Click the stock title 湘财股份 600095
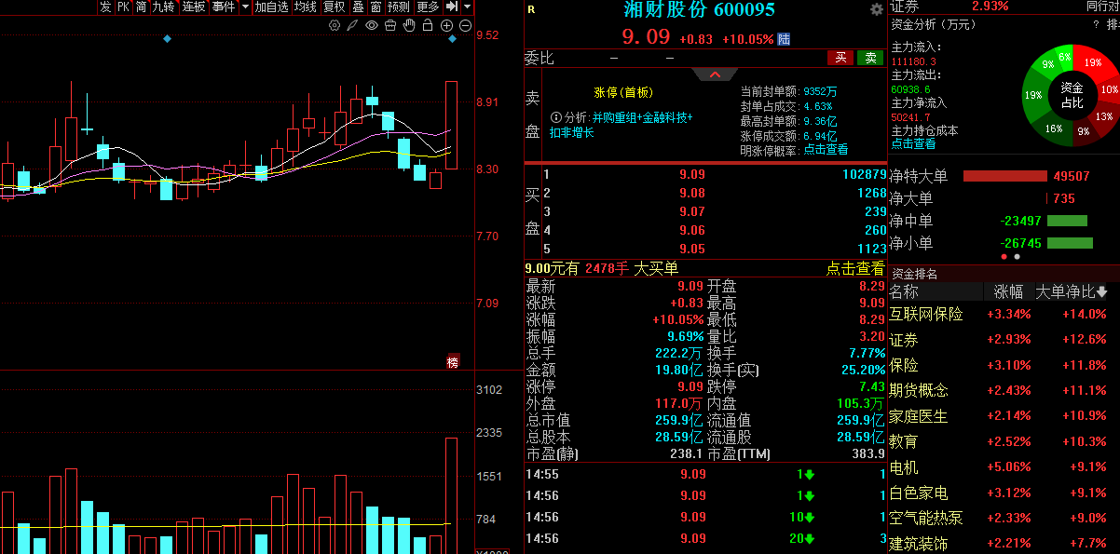Screen dimensions: 1120x554 (x=700, y=10)
